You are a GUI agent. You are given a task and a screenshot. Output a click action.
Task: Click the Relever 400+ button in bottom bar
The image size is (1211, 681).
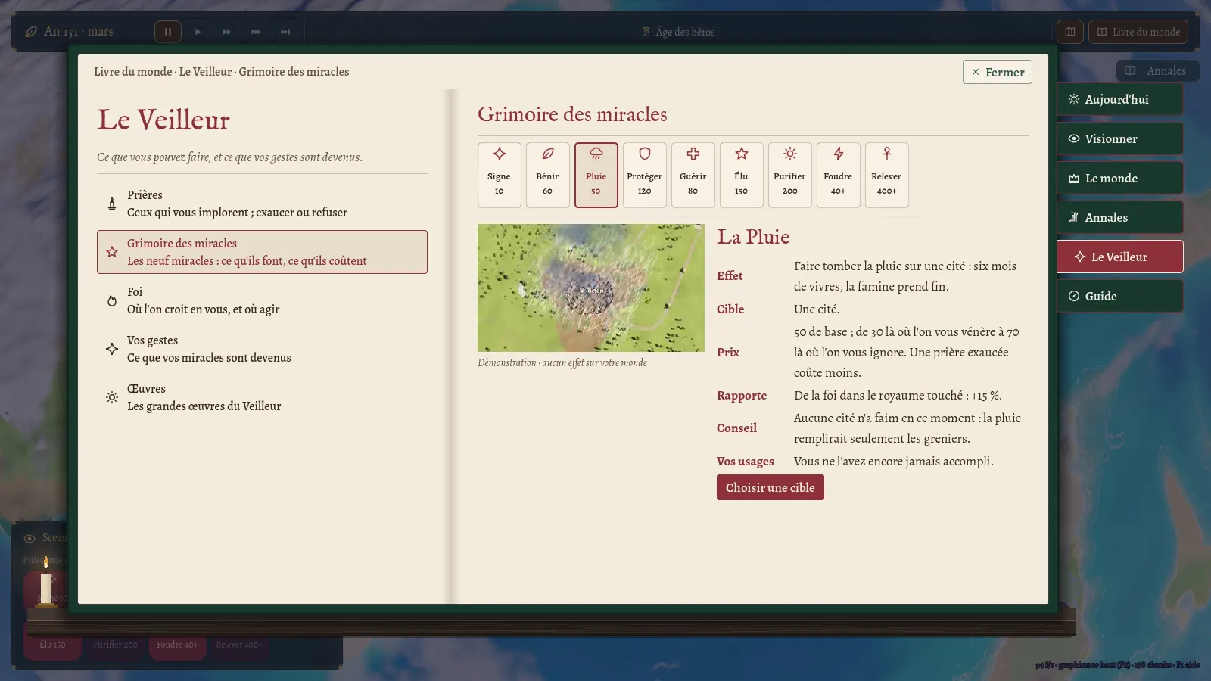tap(239, 645)
